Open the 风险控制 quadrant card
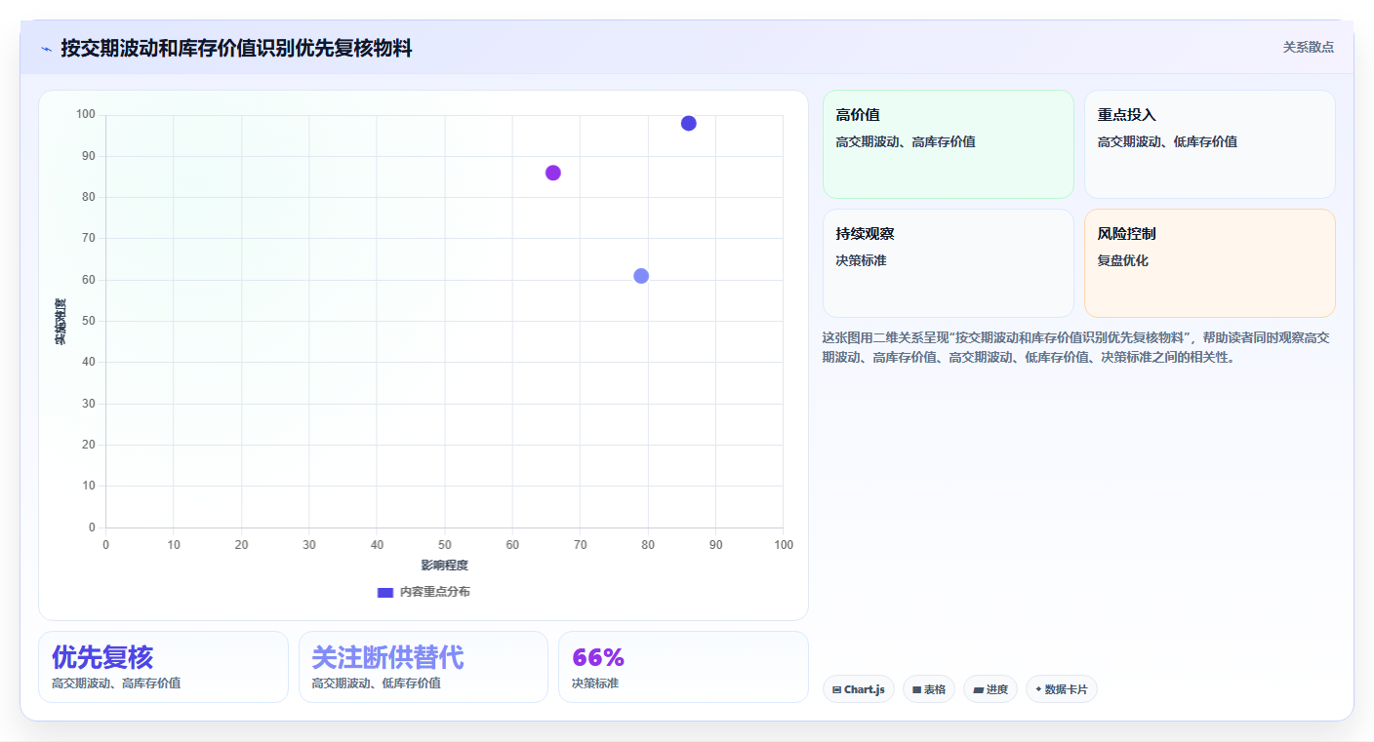This screenshot has height=742, width=1374. [x=1210, y=263]
